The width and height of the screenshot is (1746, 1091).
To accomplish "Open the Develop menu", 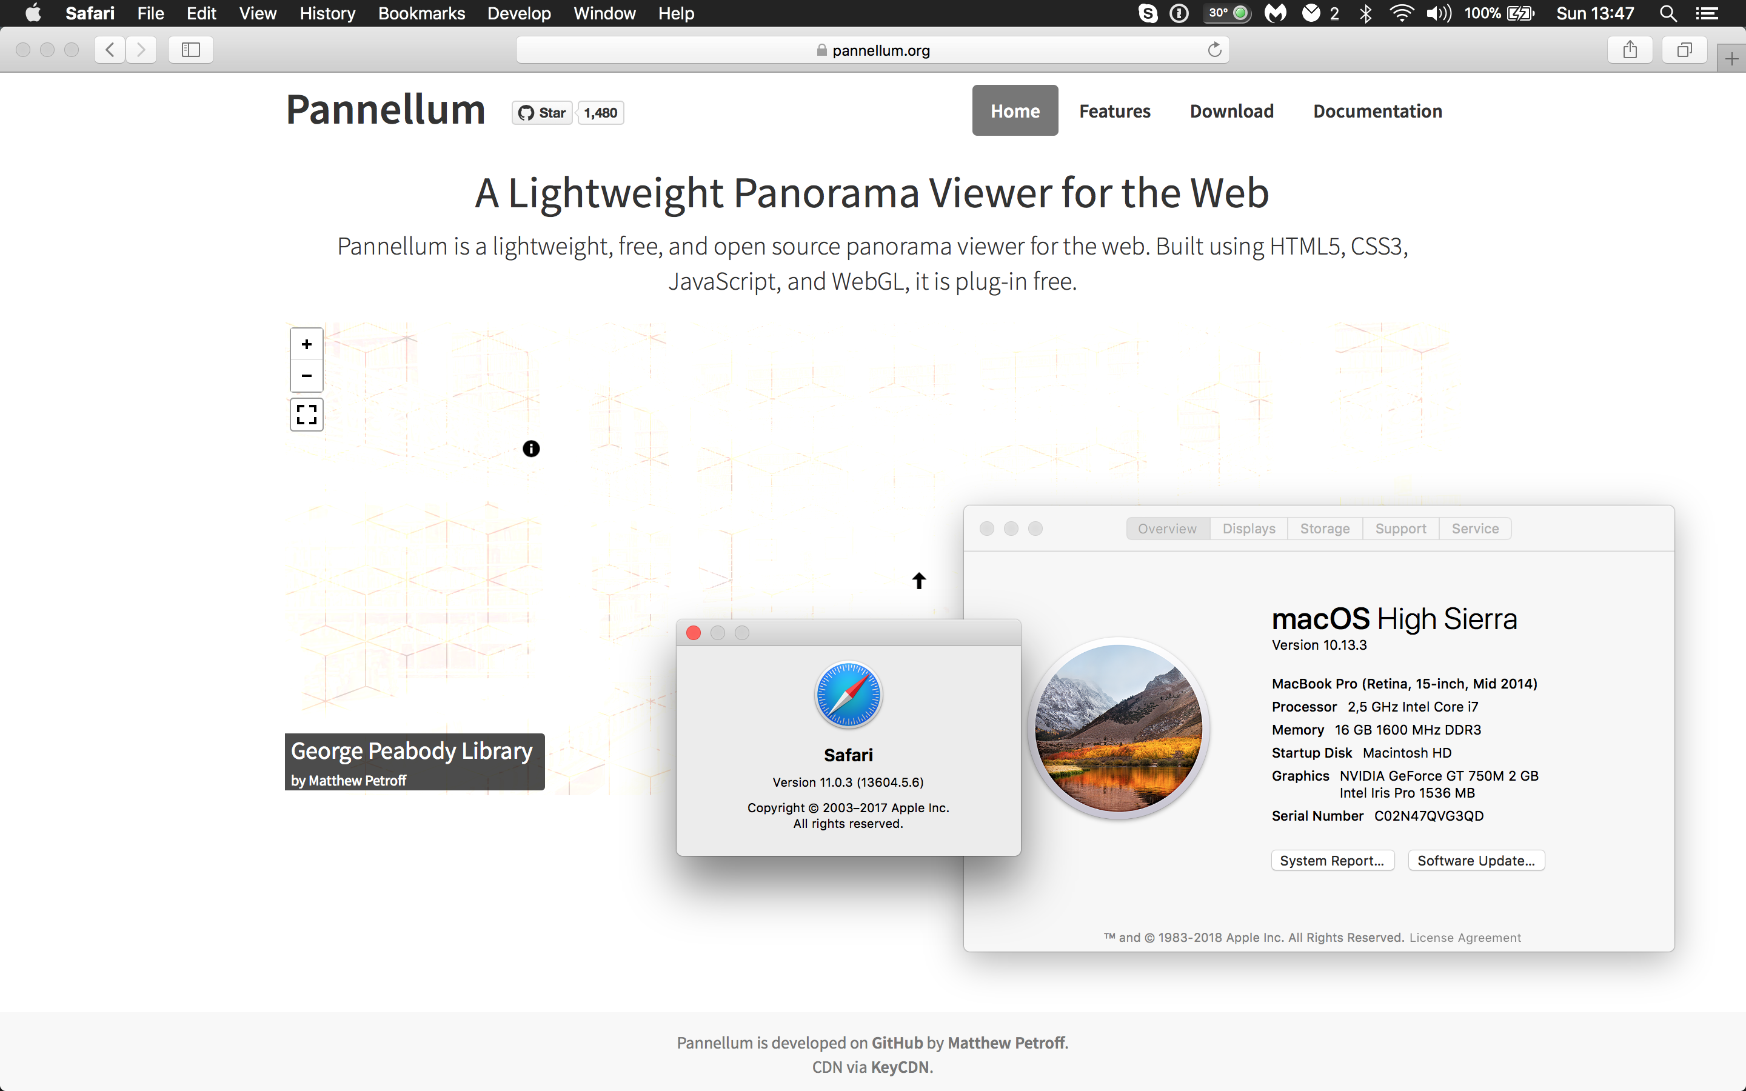I will [x=519, y=13].
